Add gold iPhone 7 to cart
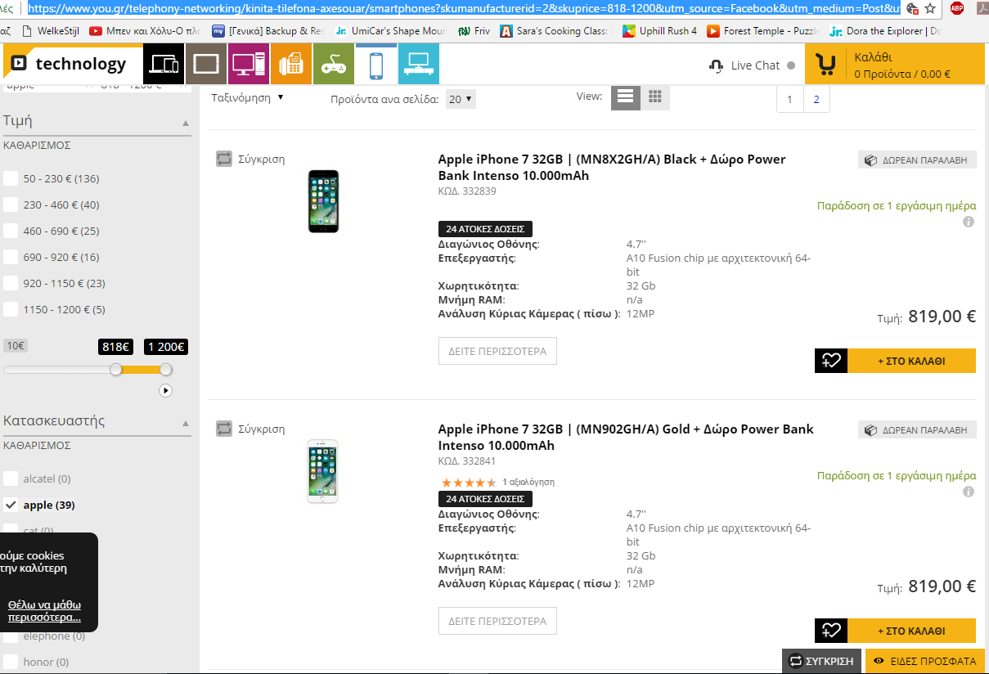The image size is (989, 674). point(911,631)
